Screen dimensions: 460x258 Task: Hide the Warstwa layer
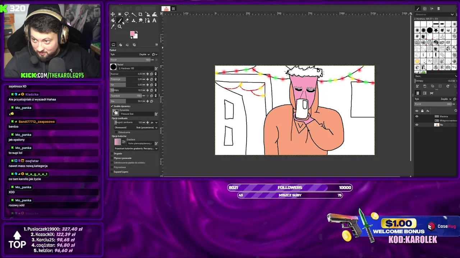tap(417, 116)
